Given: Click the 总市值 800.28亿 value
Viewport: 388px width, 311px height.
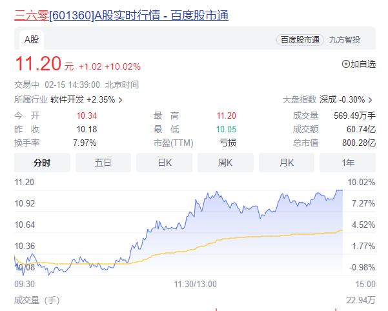Looking at the screenshot, I should coord(361,143).
